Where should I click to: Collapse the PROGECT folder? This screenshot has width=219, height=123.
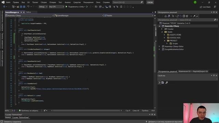[164, 41]
